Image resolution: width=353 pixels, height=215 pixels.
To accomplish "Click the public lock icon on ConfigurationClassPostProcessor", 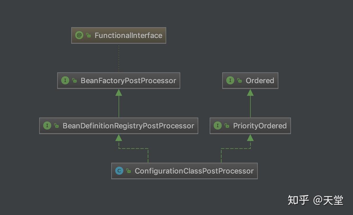I will (129, 171).
